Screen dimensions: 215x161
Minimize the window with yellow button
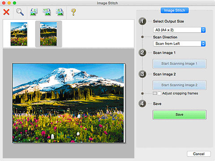tap(9, 3)
